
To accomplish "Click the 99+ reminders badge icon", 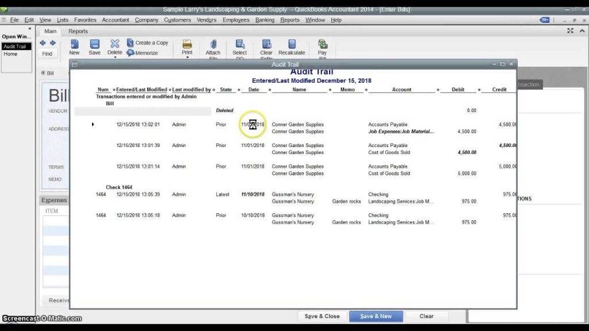I will pos(544,20).
